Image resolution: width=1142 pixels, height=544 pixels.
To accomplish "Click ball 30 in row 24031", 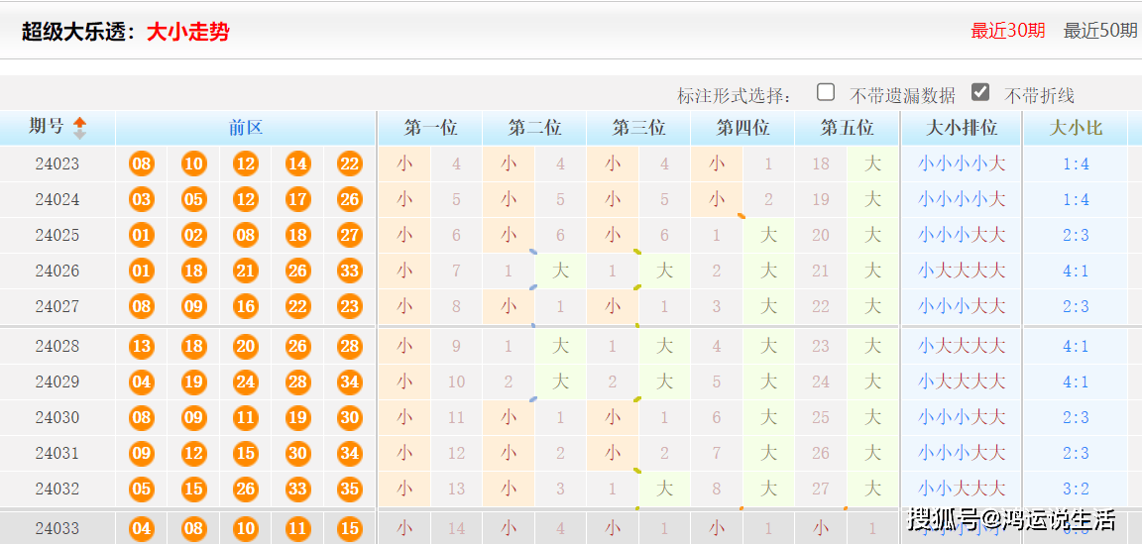I will point(297,453).
